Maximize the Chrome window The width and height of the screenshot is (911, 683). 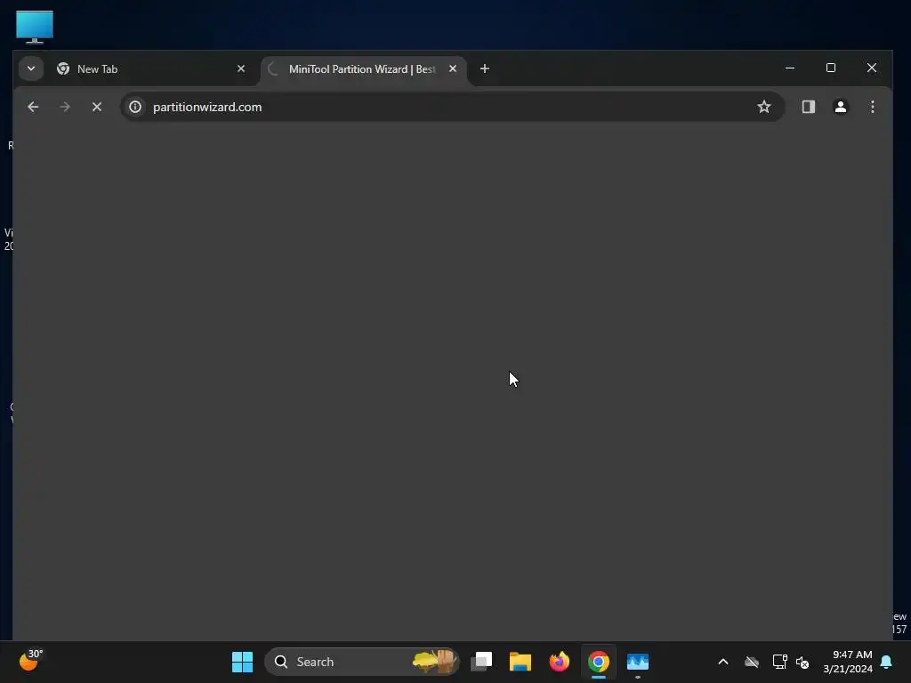831,68
